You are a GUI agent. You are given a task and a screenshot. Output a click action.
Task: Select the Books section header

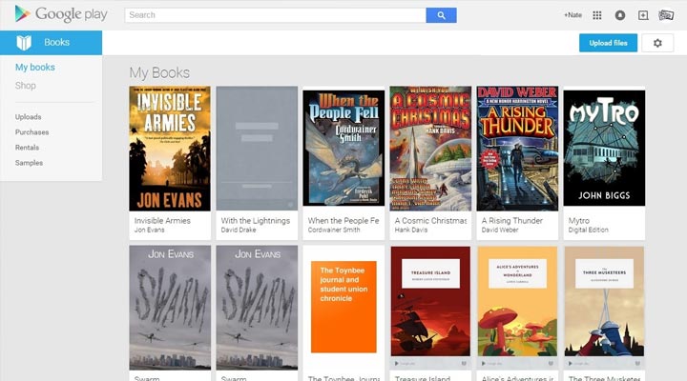(51, 43)
